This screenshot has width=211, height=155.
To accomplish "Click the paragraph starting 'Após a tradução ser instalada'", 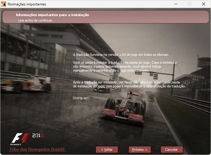I will point(129,84).
